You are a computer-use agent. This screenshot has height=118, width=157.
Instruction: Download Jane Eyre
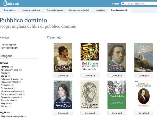63,113
